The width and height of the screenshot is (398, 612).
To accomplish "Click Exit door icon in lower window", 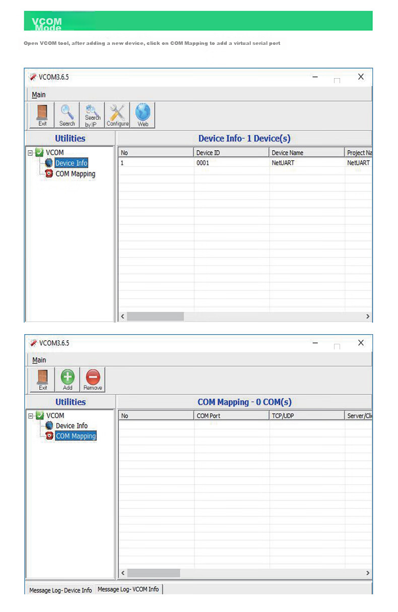I will point(43,380).
